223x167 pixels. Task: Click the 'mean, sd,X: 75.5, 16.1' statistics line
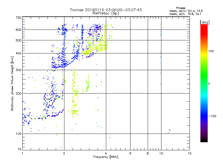tap(185, 14)
